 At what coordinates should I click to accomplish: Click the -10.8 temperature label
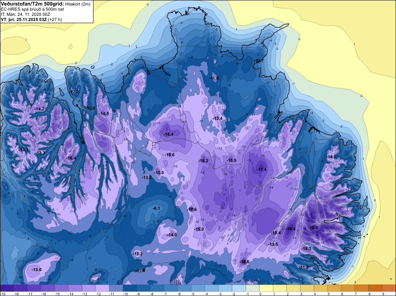pyautogui.click(x=89, y=108)
